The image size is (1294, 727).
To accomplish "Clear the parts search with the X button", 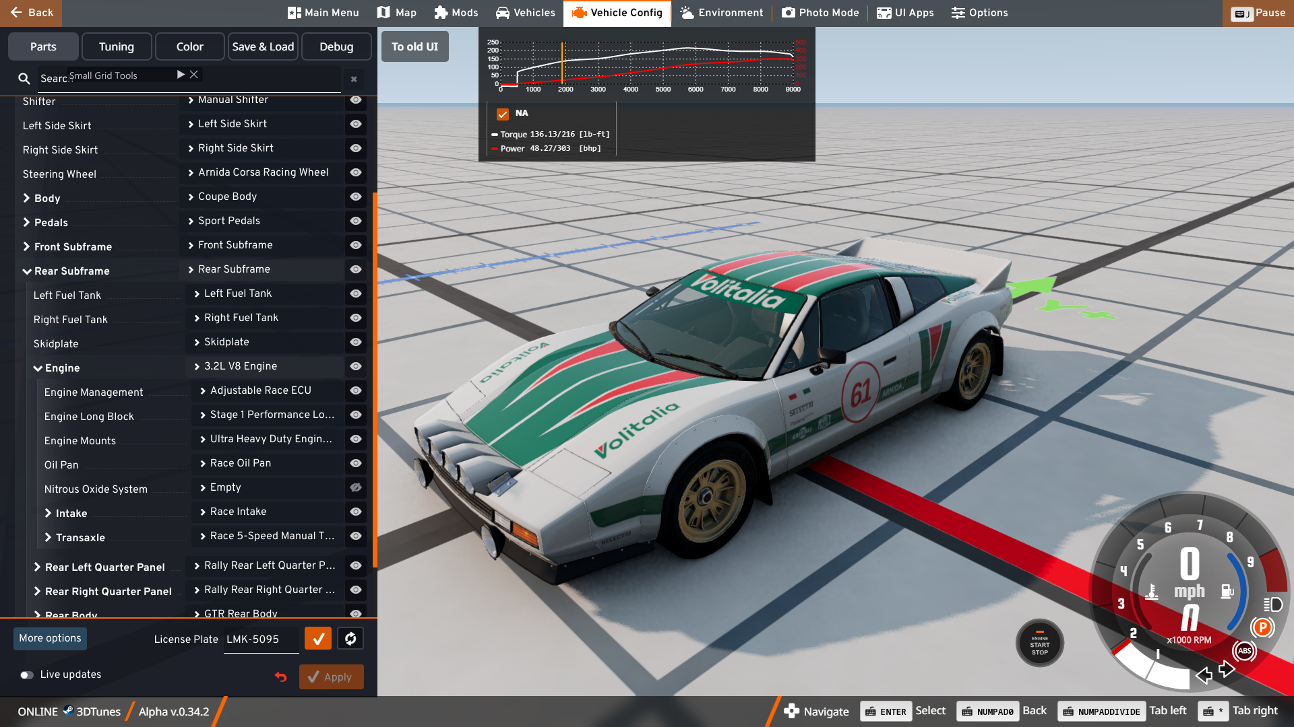I will [354, 79].
